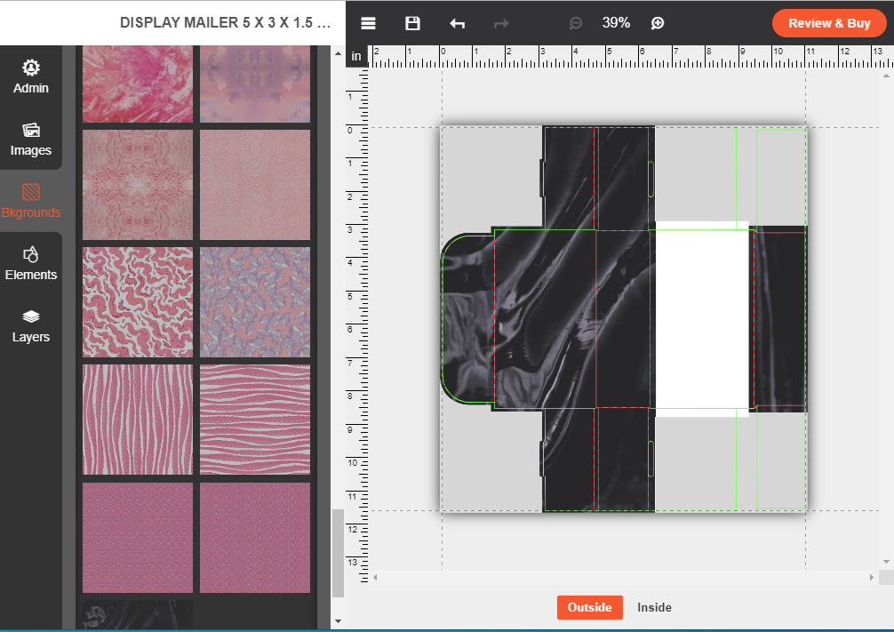
Task: Select the pink horizontal wave stripe background
Action: click(255, 420)
